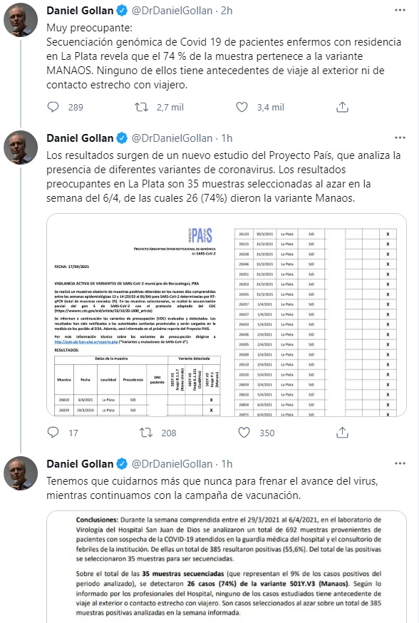The image size is (419, 623).
Task: Reply to the first tweet with 289 replies
Action: (53, 107)
